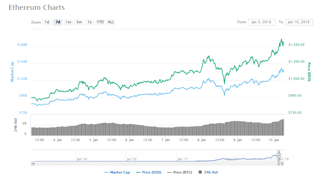Grab the navigator range handle
319x177 pixels.
point(279,155)
